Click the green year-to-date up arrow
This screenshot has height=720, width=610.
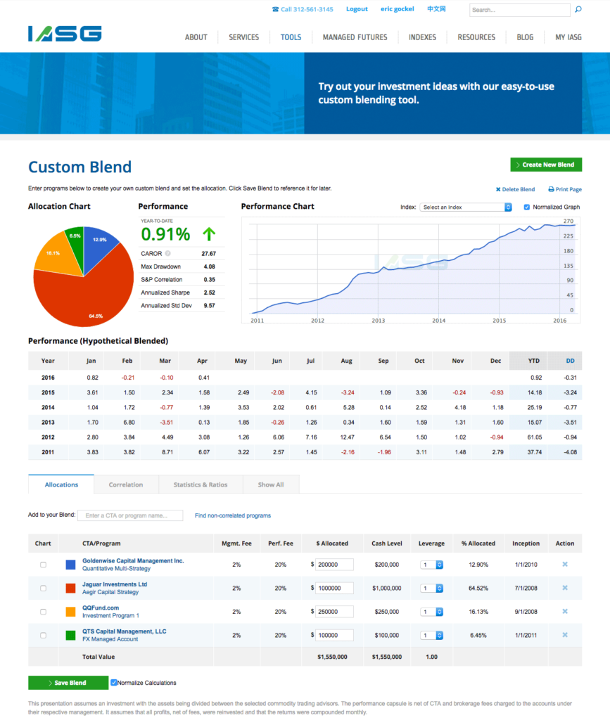[209, 234]
